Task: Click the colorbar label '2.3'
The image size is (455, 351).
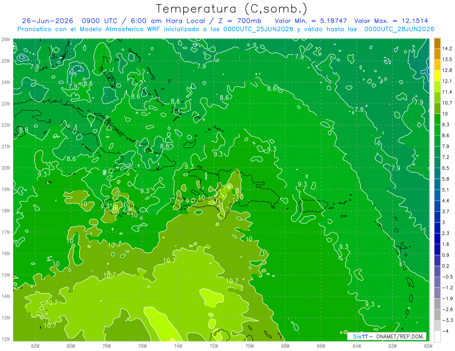Action: [446, 233]
